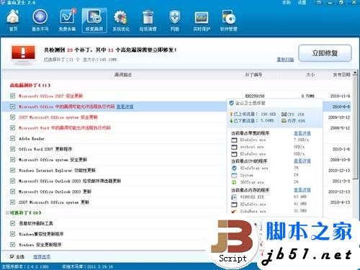Viewport: 360px width, 270px height.
Task: Toggle the 恶意软件删除工具 checkbox
Action: (12, 223)
